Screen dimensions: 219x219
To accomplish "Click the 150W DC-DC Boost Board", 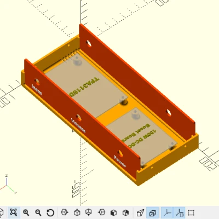I will (141, 135).
